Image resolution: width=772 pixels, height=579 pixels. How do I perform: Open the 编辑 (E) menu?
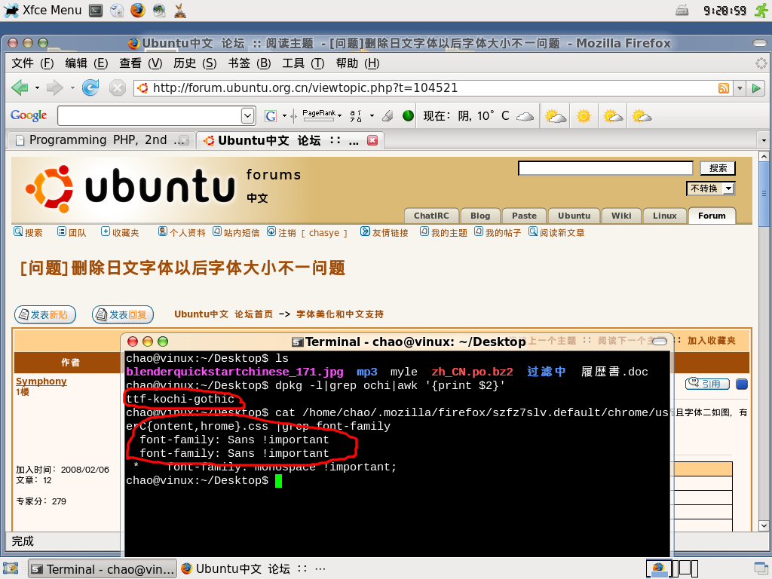coord(87,63)
